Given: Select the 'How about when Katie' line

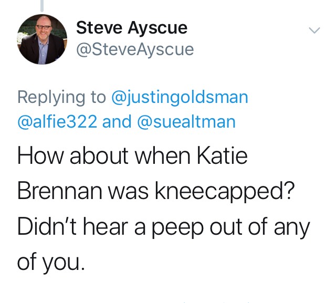Looking at the screenshot, I should coord(132,156).
